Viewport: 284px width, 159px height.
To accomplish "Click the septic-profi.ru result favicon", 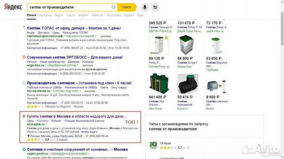I will point(24,149).
